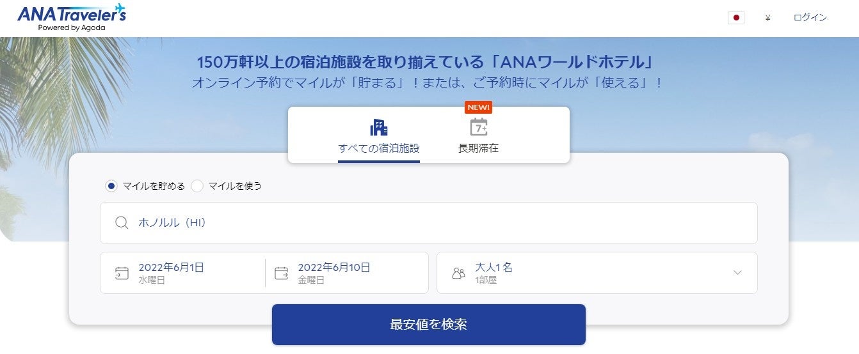Switch to the すべての宿泊施設 tab
The image size is (859, 354).
click(379, 148)
